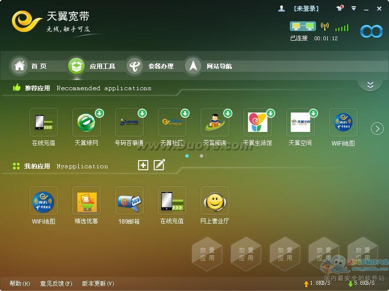This screenshot has height=291, width=389.
Task: Open the 天翼阅读 app icon
Action: (215, 122)
